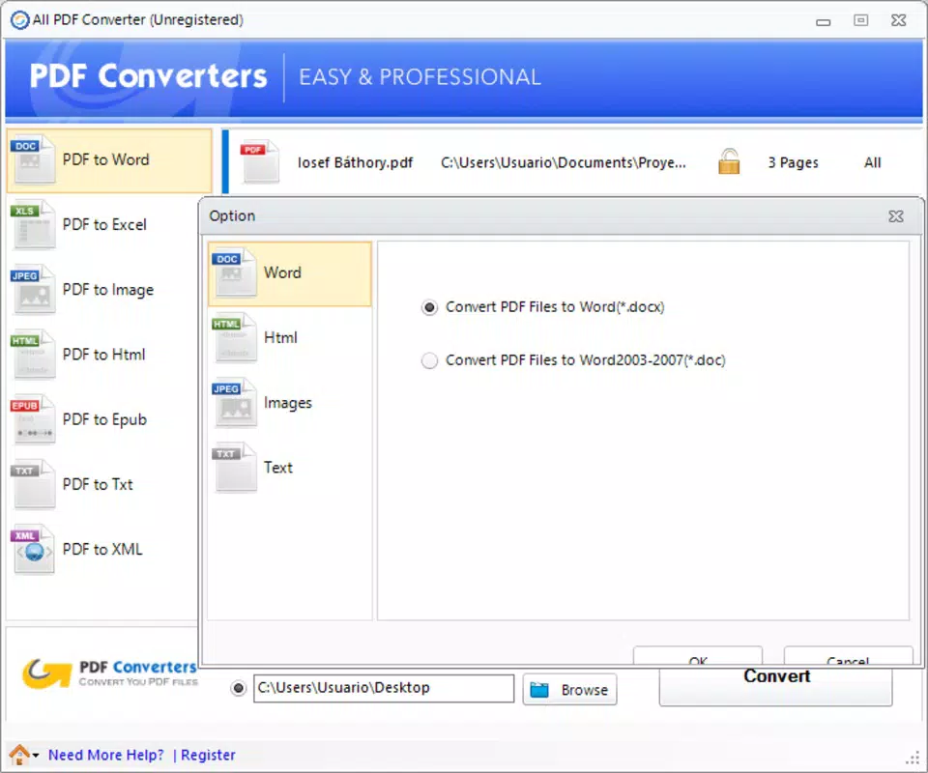Open Text options category
928x773 pixels.
tap(289, 468)
